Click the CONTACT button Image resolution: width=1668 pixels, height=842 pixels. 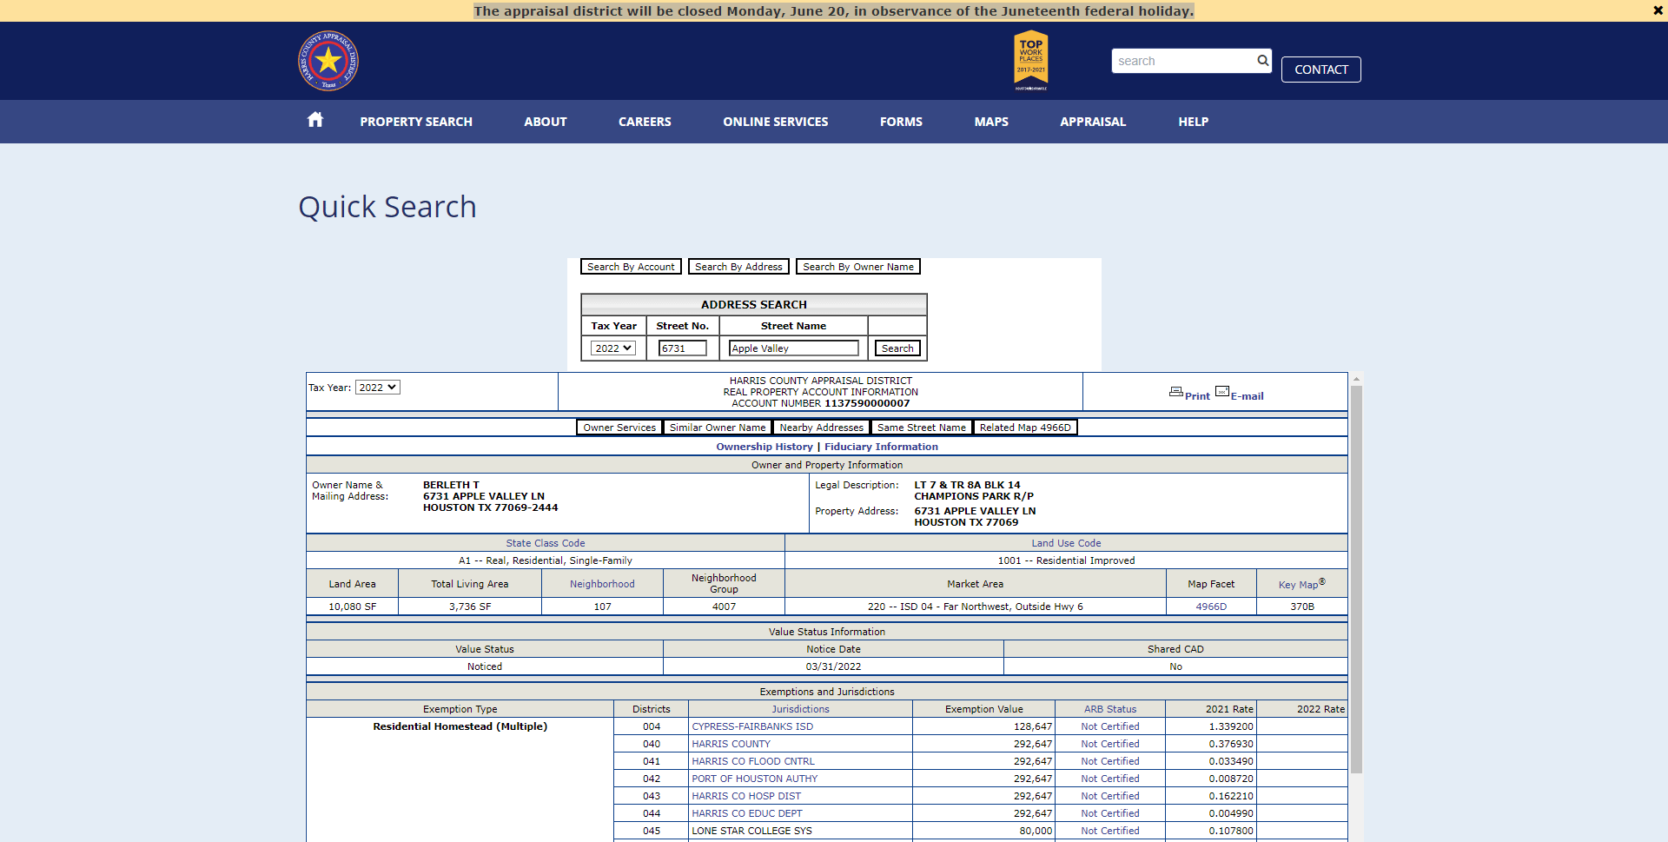click(x=1321, y=70)
